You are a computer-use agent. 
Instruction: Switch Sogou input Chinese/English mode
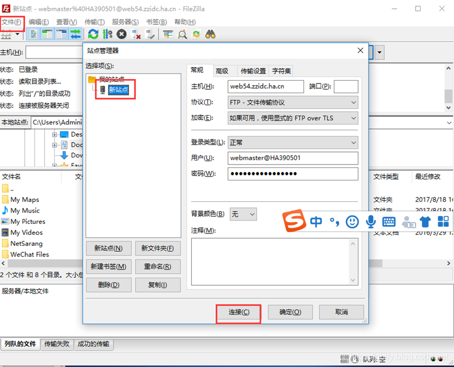[316, 222]
